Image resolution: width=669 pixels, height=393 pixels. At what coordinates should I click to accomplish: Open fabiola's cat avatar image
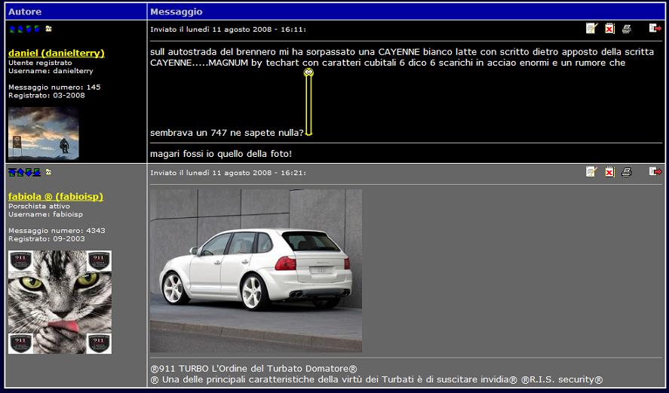60,302
